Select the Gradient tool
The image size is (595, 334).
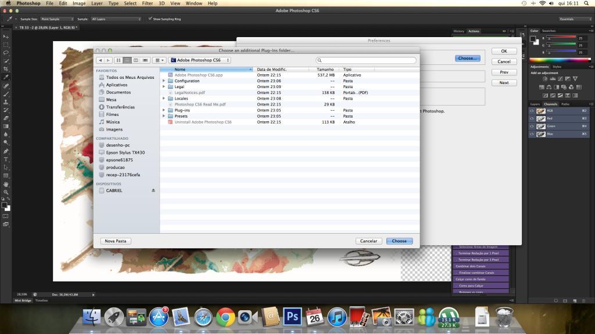click(x=6, y=126)
